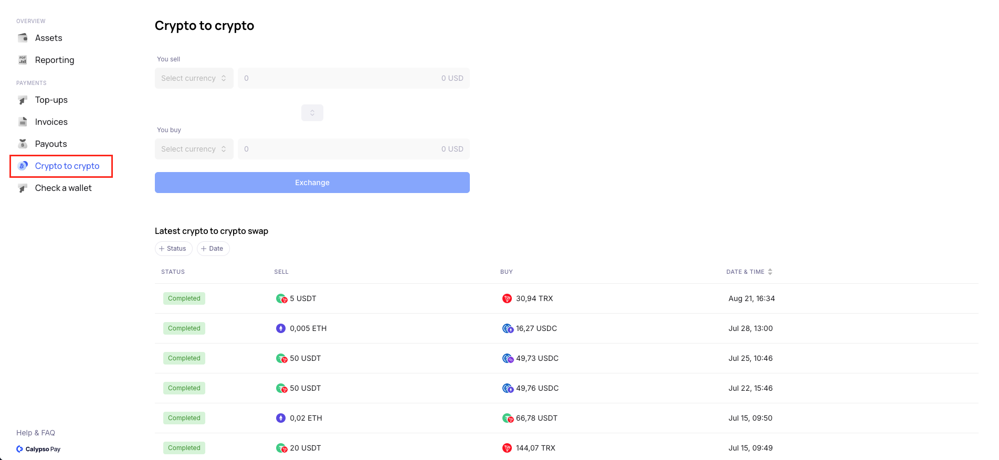Click the Calypso Pay logo
Viewport: 999px width, 460px height.
pos(38,449)
